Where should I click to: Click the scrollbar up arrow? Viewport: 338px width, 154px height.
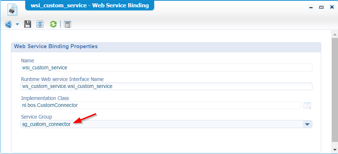(x=334, y=34)
